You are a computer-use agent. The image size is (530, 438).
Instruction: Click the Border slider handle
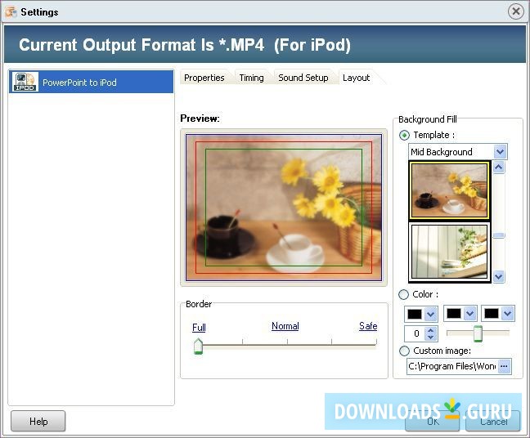point(198,346)
